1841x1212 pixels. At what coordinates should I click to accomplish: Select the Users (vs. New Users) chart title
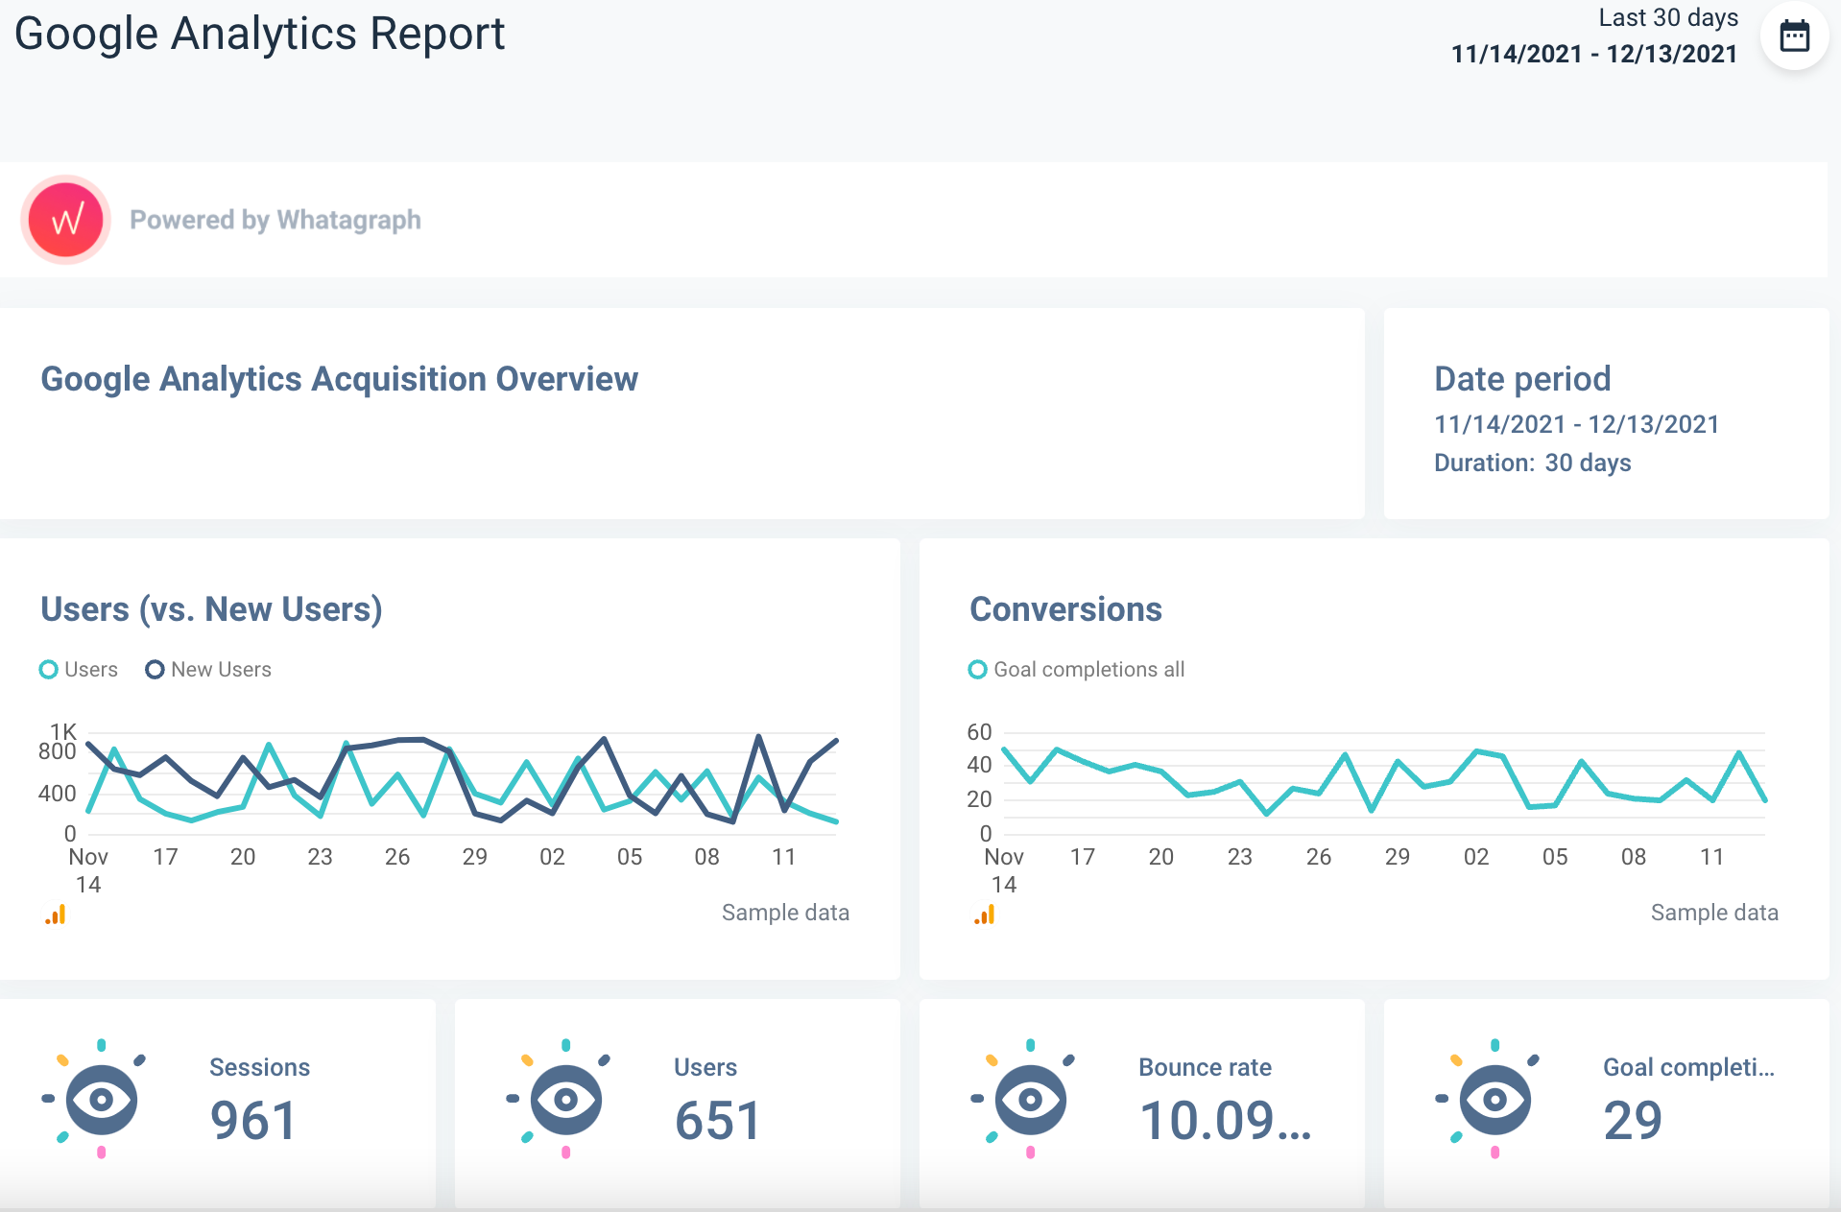[211, 608]
